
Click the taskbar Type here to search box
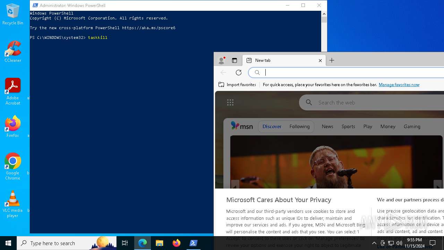[x=67, y=243]
